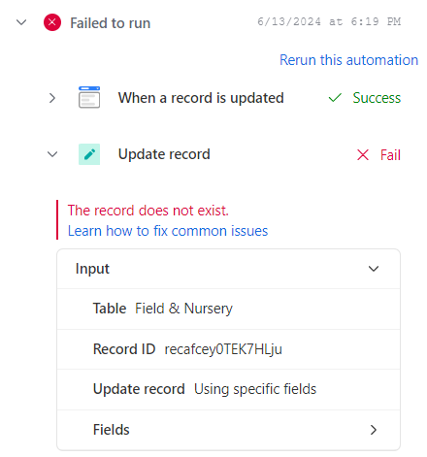Expand the When a record is updated step
427x457 pixels.
[52, 98]
